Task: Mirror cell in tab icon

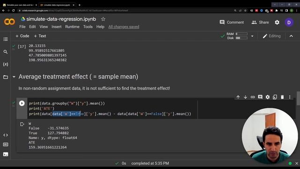Action: [275, 97]
